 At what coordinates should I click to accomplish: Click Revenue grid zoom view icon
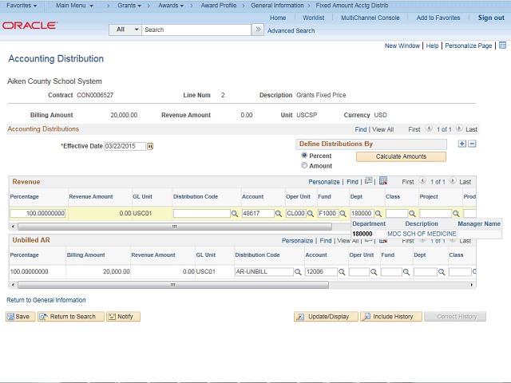(369, 181)
